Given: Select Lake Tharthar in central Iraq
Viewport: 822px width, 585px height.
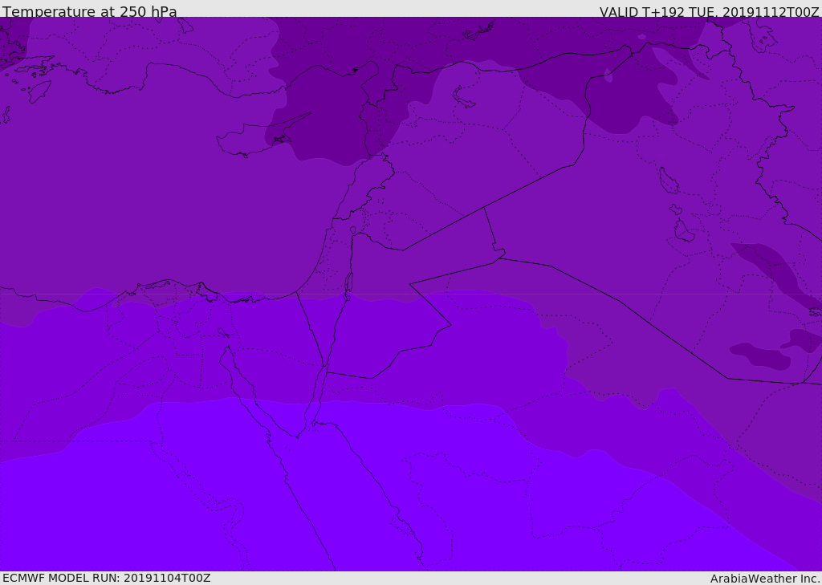Looking at the screenshot, I should coord(668,181).
